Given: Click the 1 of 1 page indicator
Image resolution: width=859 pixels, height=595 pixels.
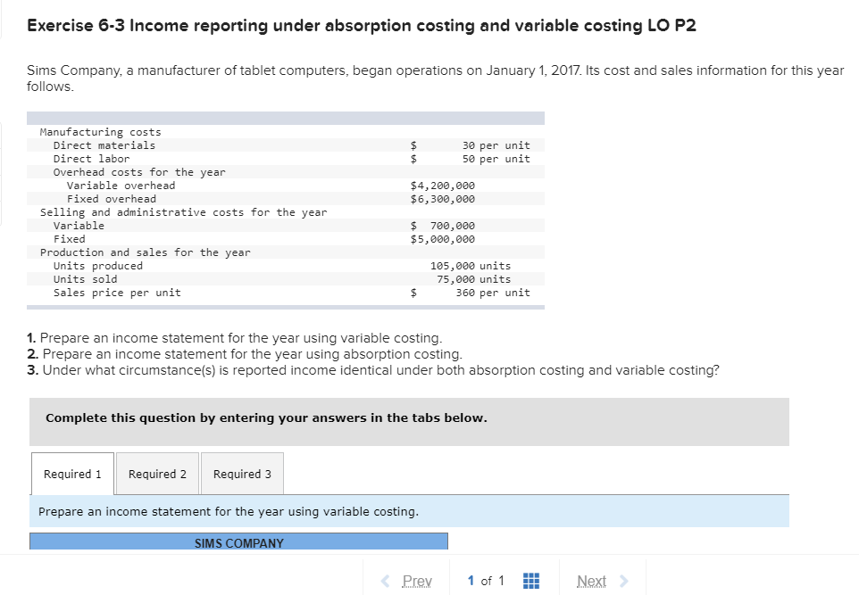Looking at the screenshot, I should click(486, 581).
